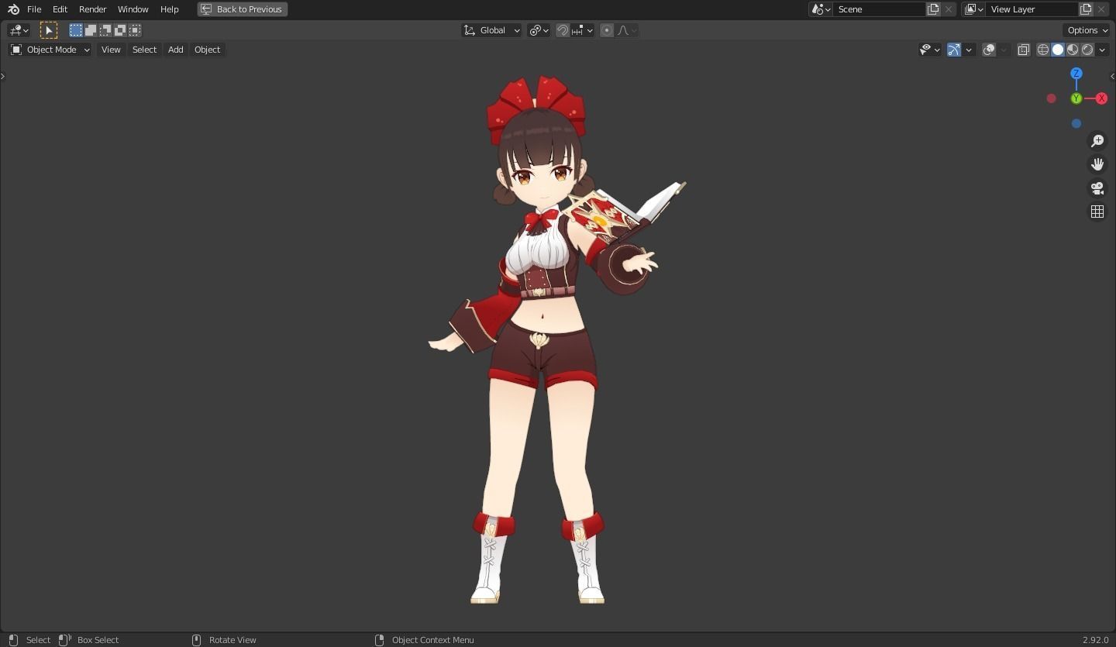The height and width of the screenshot is (647, 1116).
Task: Open the Options dropdown
Action: click(1087, 30)
